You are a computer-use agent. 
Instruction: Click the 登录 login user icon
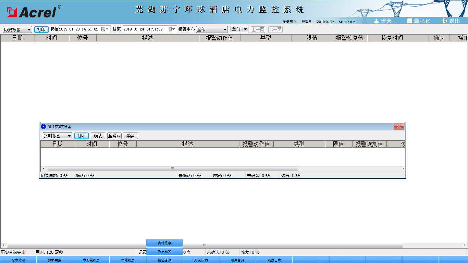click(377, 21)
